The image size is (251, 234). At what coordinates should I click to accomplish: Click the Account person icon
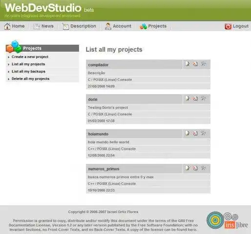(x=108, y=26)
